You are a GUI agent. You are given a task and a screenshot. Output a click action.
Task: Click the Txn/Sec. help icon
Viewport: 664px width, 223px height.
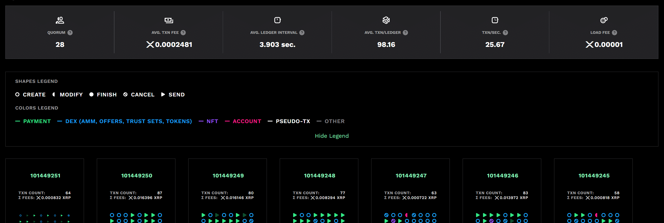tap(505, 33)
